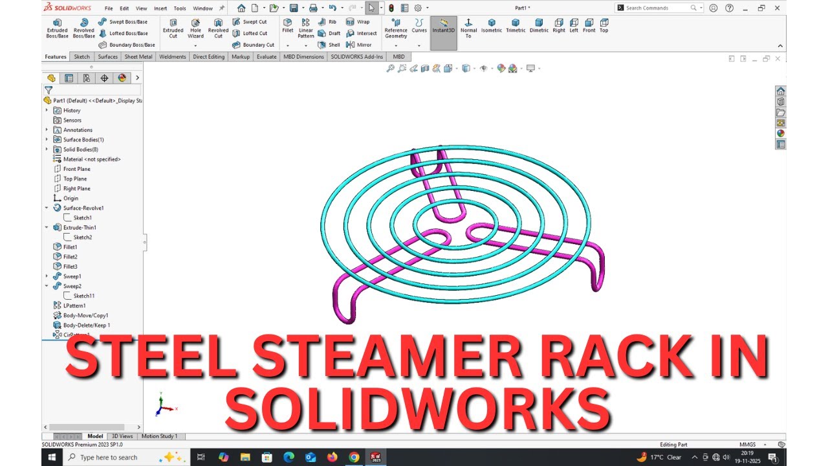Screen dimensions: 828x466
Task: Expand the History folder in tree
Action: 47,110
